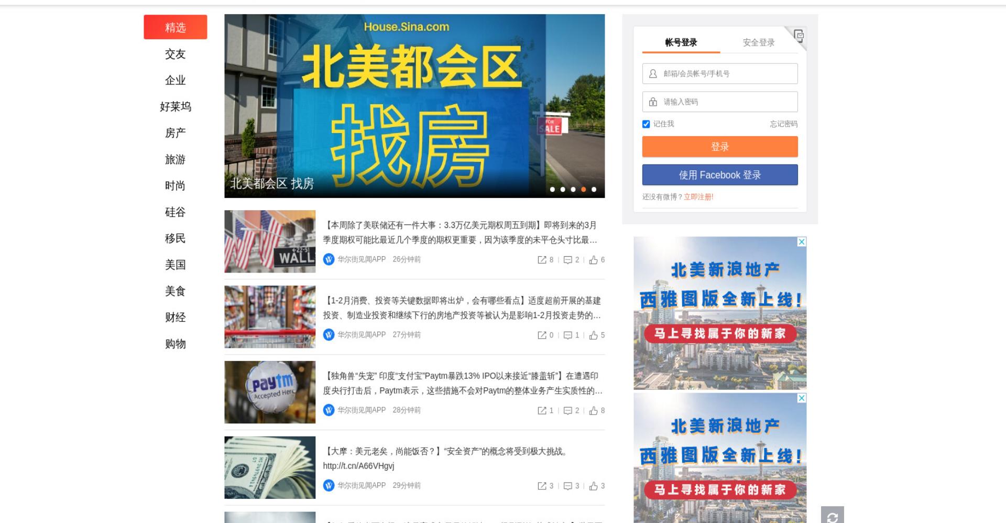
Task: Go to the 财经 section
Action: pyautogui.click(x=176, y=318)
